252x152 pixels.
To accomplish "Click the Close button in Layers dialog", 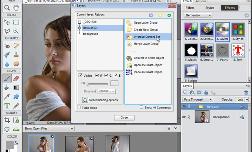I will [x=124, y=118].
